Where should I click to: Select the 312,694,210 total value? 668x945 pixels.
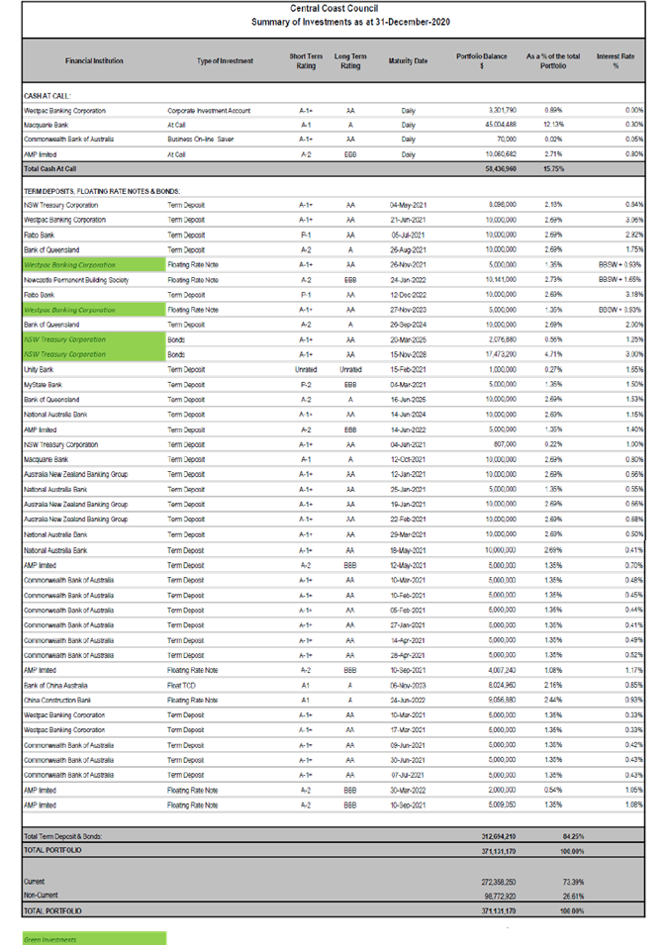point(499,836)
